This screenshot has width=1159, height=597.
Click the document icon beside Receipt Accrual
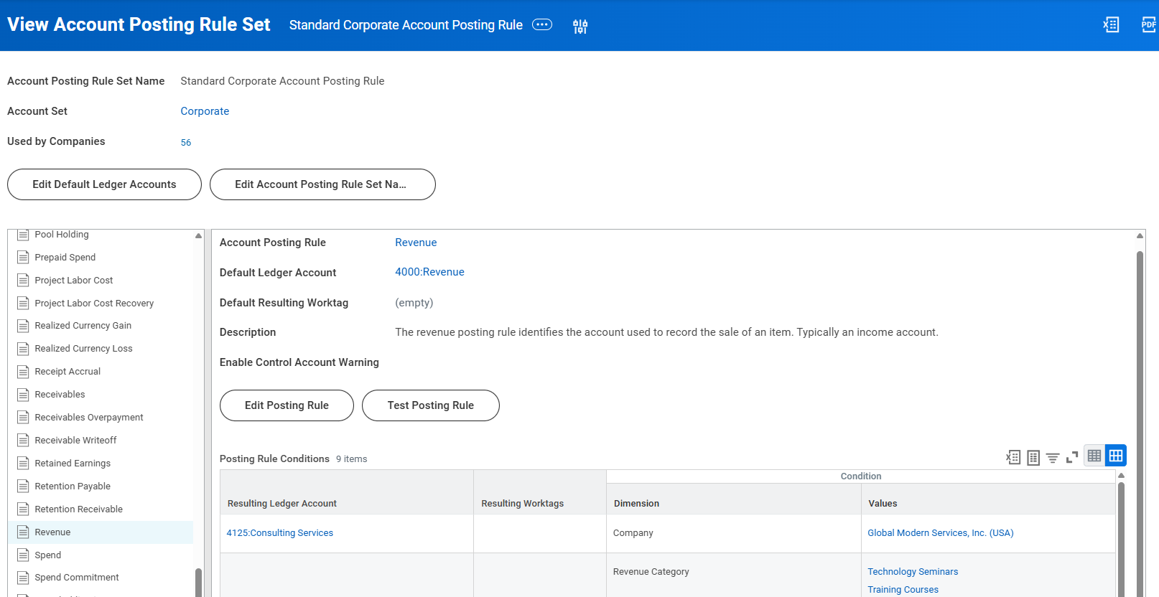click(x=23, y=372)
